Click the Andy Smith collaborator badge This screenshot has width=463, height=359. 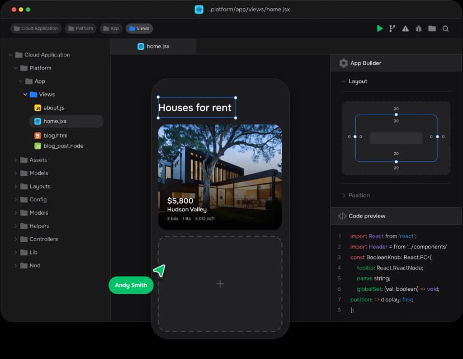coord(130,285)
